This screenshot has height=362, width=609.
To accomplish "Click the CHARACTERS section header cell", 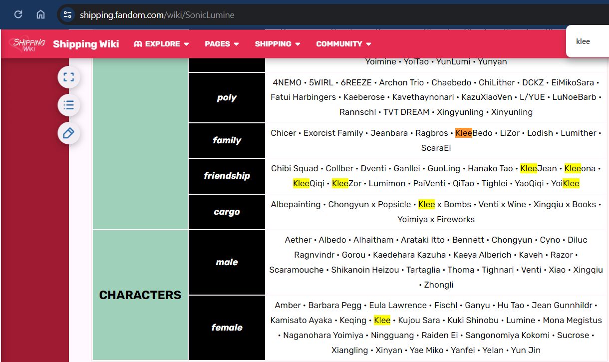I will click(140, 295).
